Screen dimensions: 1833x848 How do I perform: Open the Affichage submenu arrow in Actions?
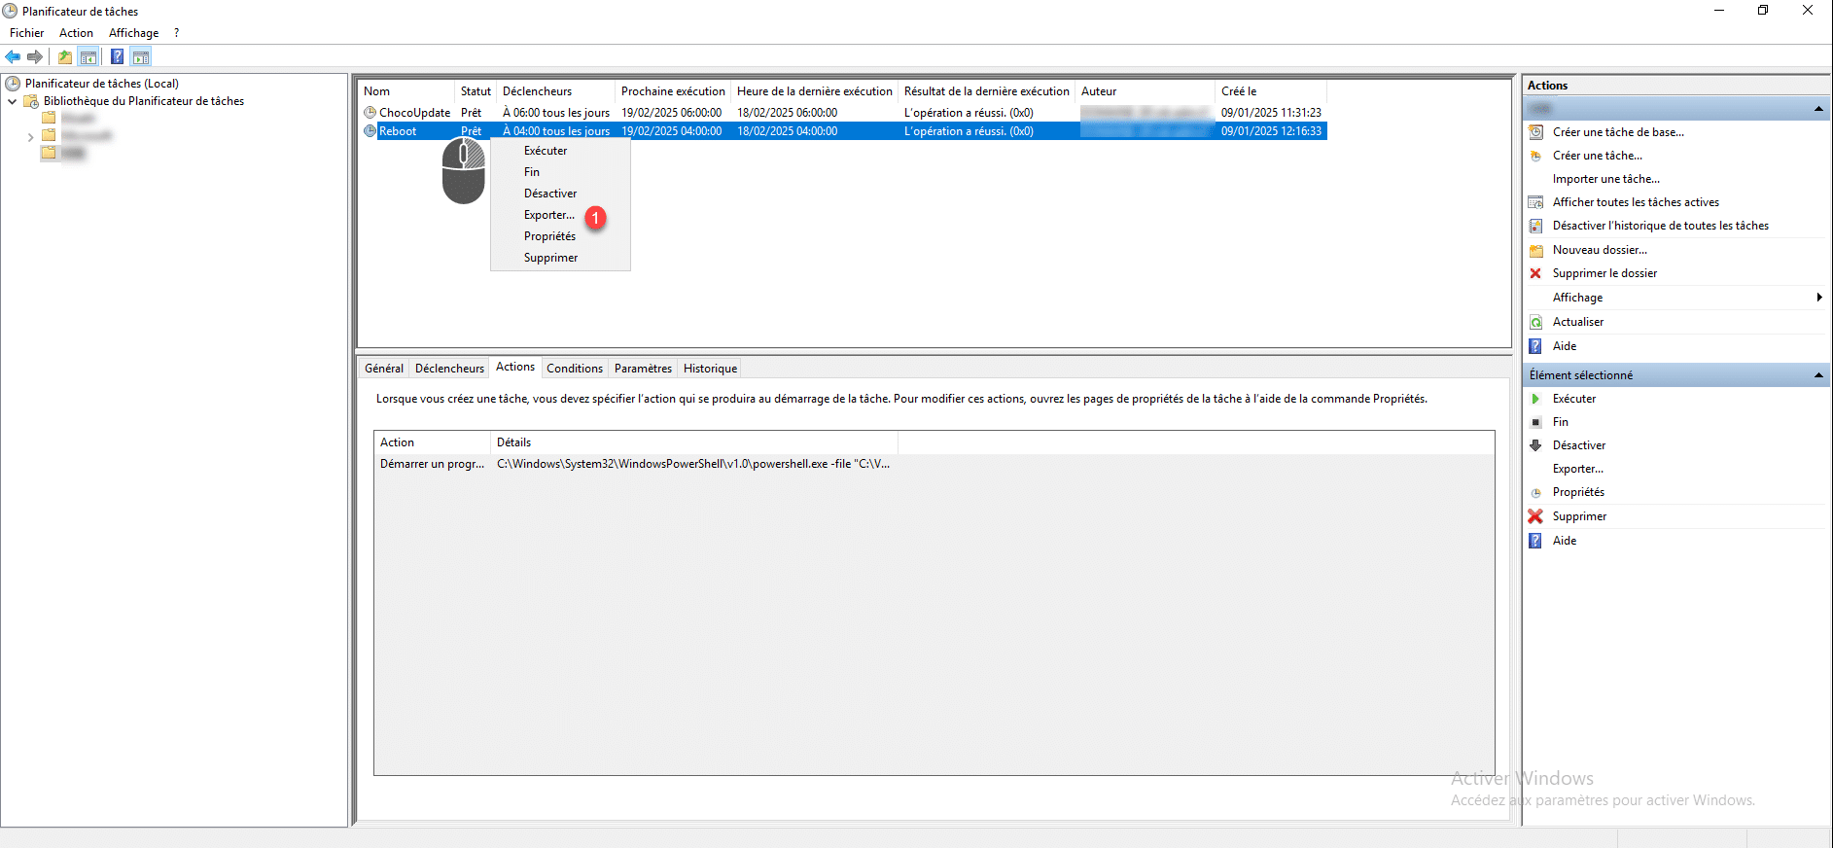tap(1818, 298)
